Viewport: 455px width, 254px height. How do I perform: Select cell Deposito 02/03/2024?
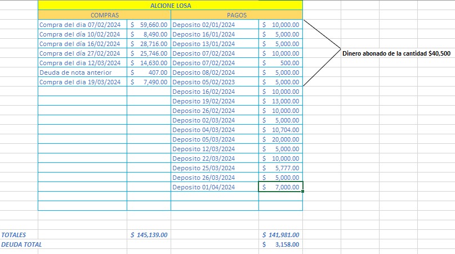click(x=215, y=120)
